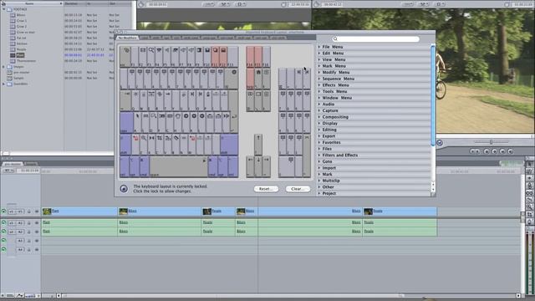
Task: Select the O key with mark-out icon
Action: pyautogui.click(x=201, y=100)
